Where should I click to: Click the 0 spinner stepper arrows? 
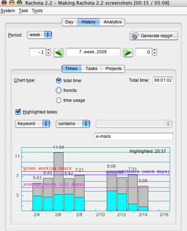(154, 52)
